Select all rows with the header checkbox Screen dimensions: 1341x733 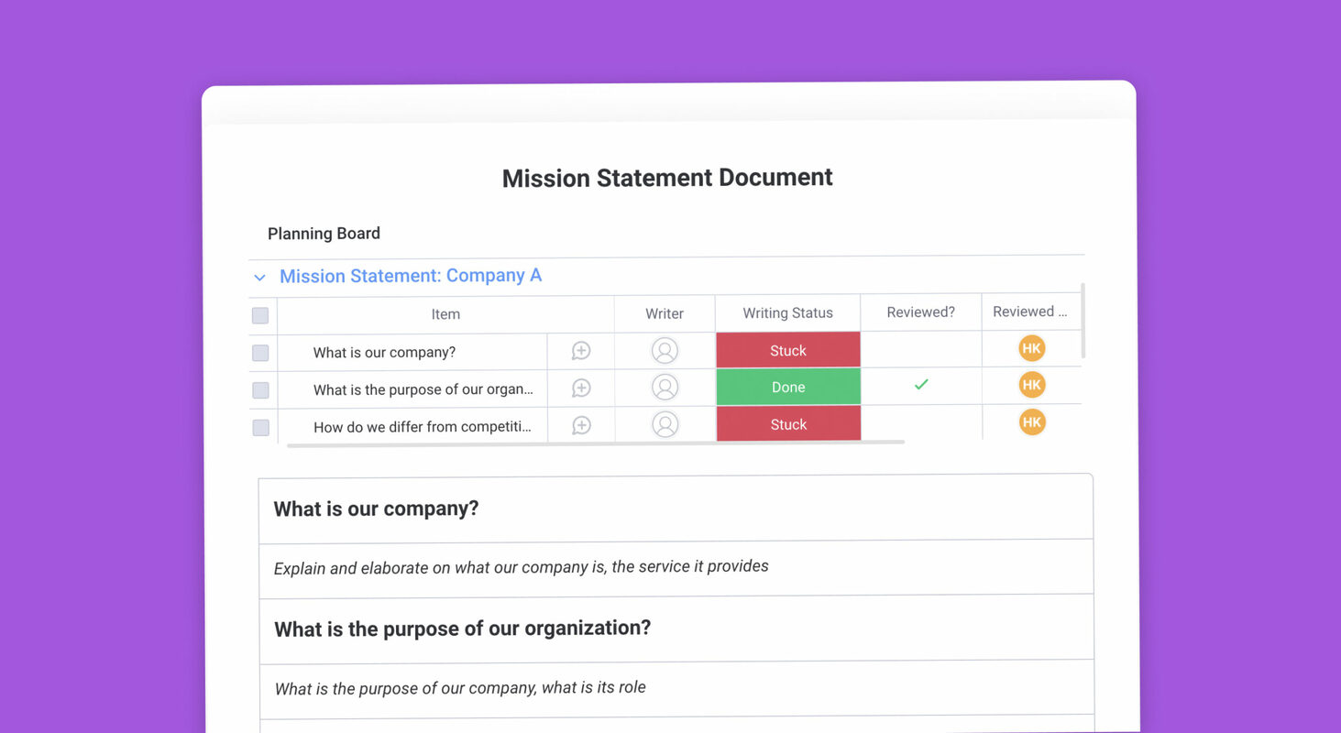[260, 314]
